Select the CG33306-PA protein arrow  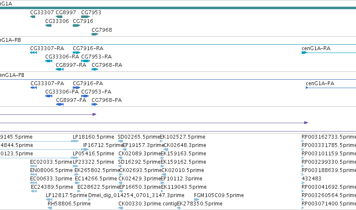[49, 96]
